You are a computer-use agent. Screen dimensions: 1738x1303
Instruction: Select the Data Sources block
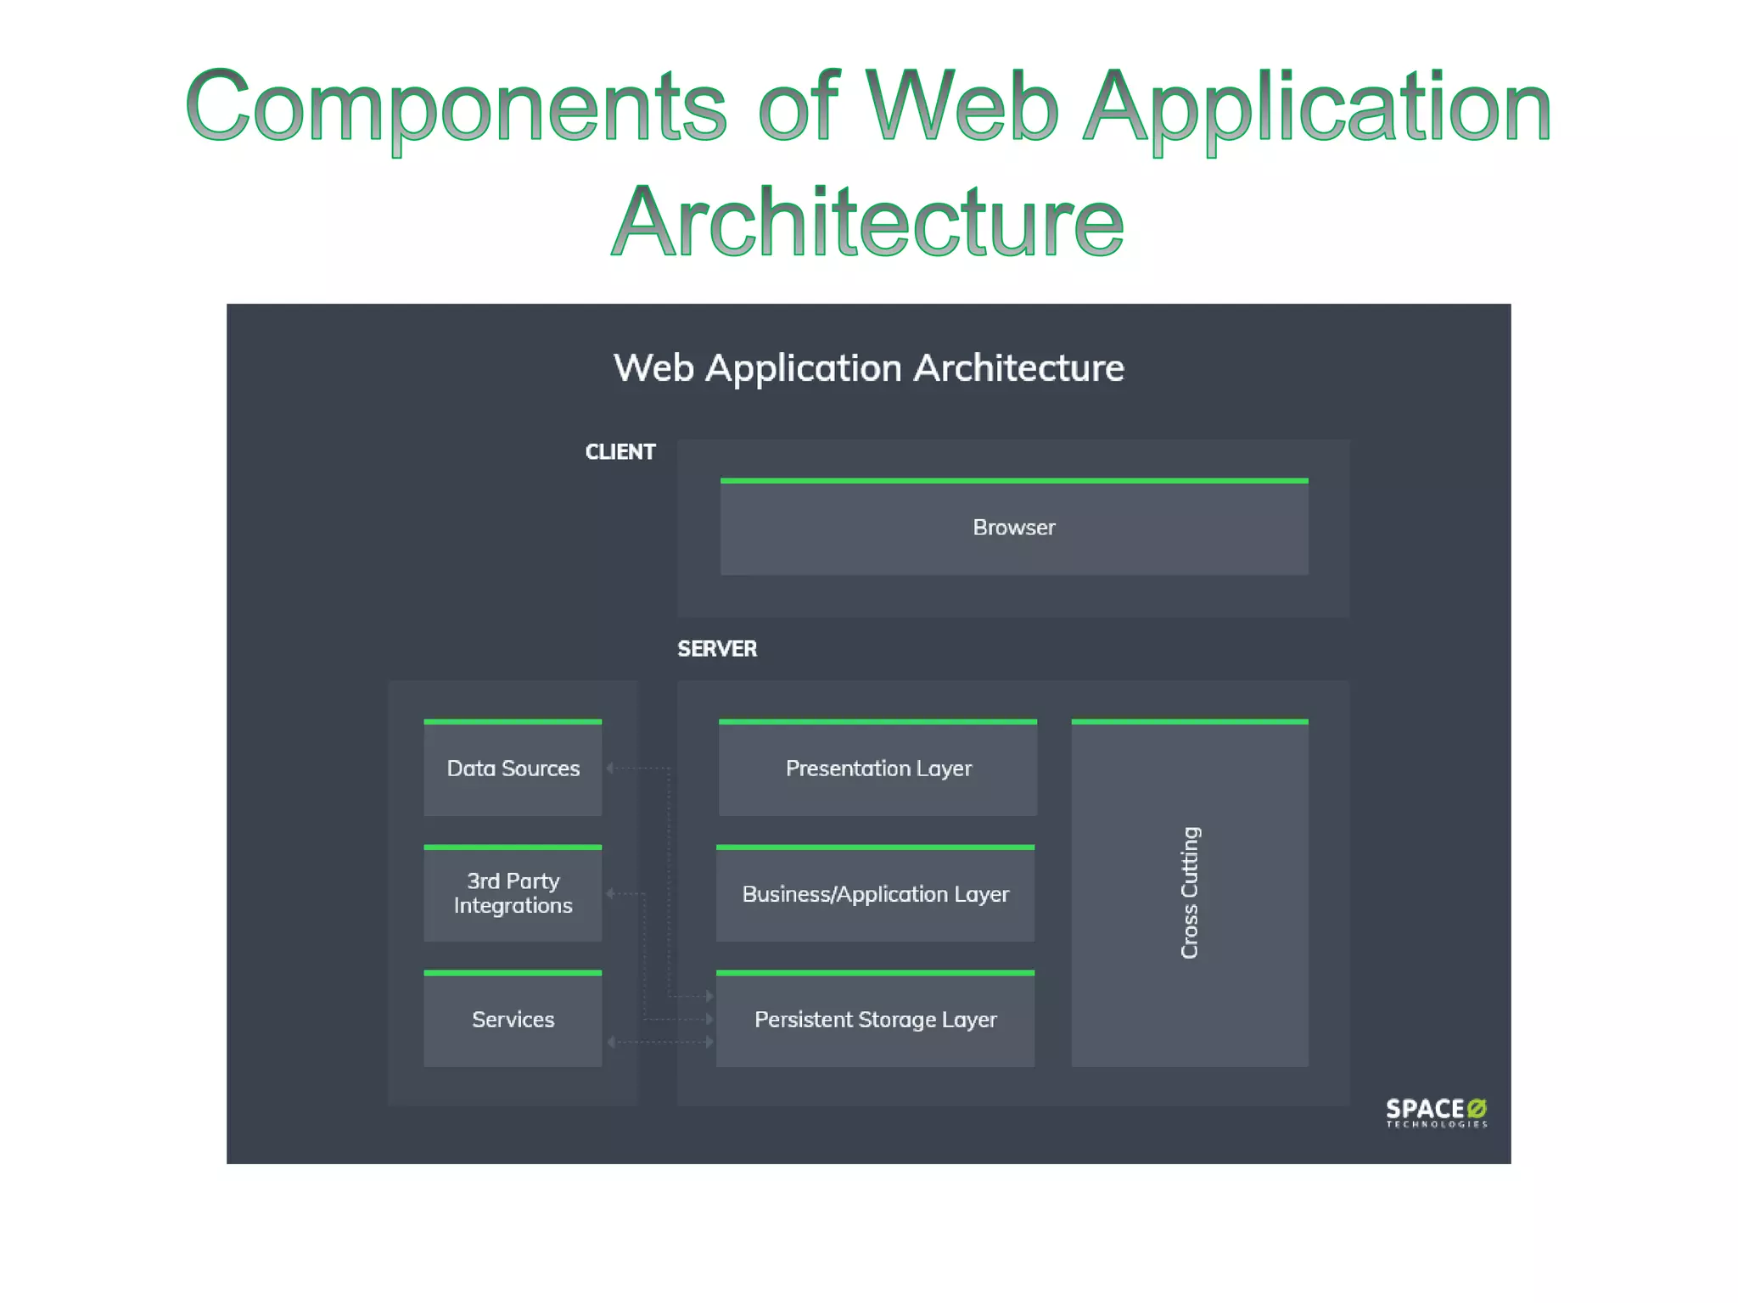click(x=513, y=769)
